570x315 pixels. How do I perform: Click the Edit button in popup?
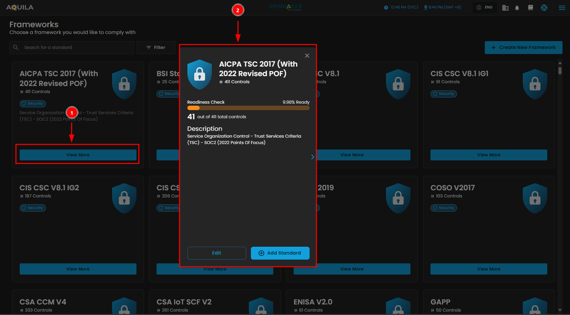(x=217, y=253)
